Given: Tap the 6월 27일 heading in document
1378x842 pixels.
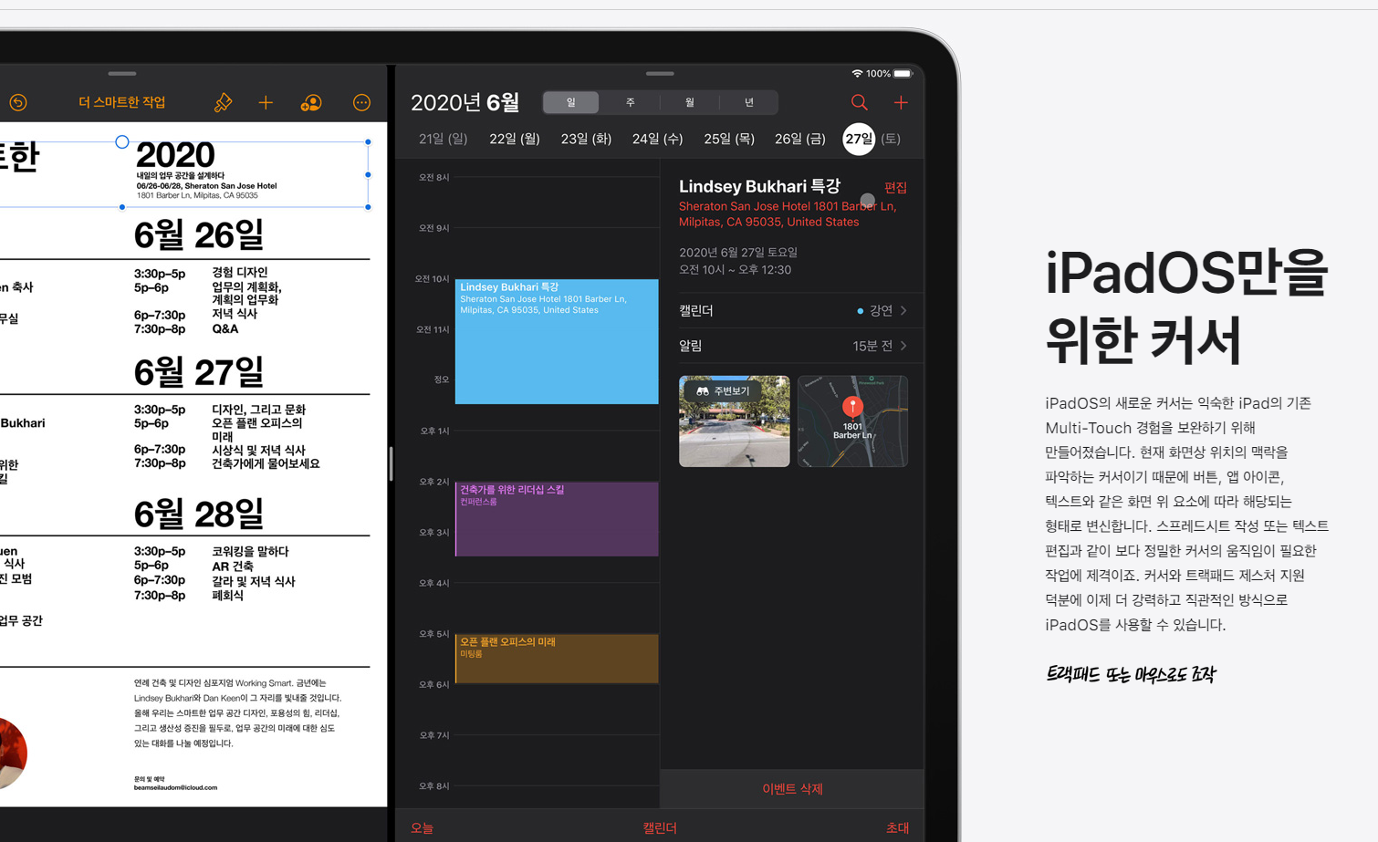Looking at the screenshot, I should pyautogui.click(x=199, y=372).
